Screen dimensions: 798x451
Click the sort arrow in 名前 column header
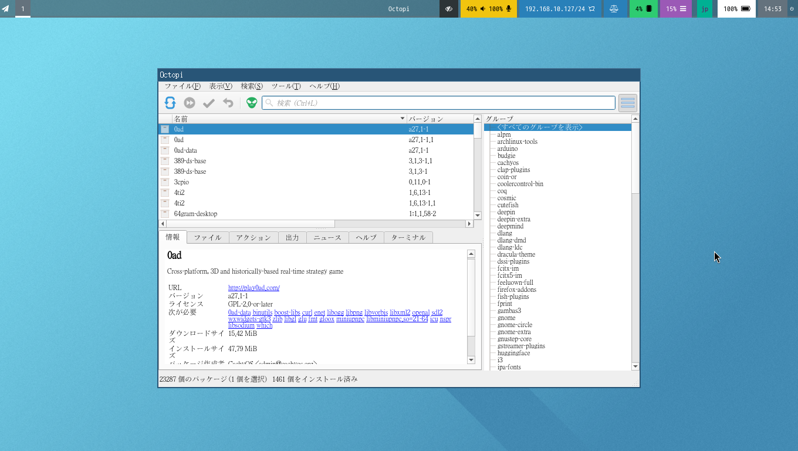(403, 119)
